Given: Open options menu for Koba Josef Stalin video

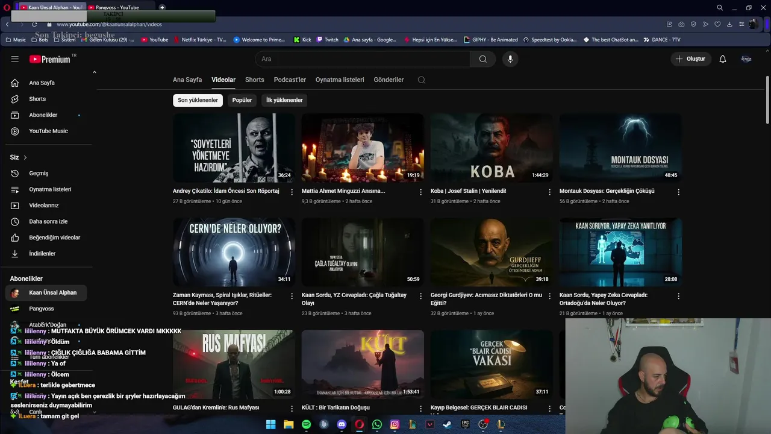Looking at the screenshot, I should tap(549, 192).
